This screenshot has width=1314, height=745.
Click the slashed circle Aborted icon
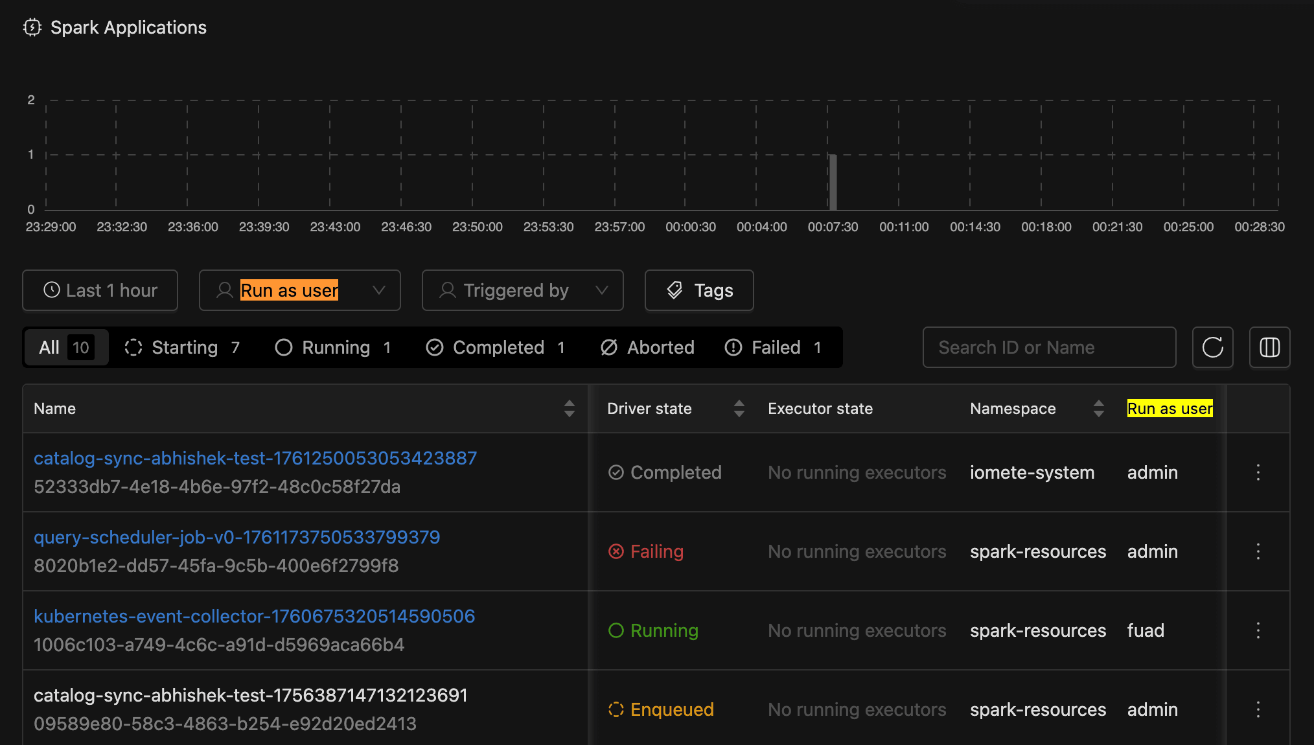coord(609,347)
